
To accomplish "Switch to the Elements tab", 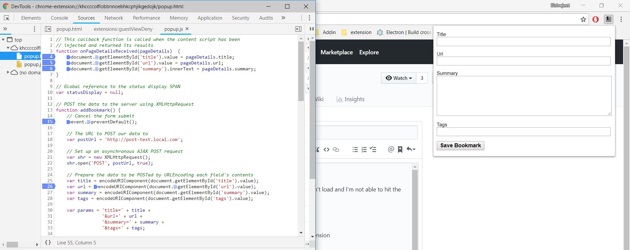I will point(31,18).
